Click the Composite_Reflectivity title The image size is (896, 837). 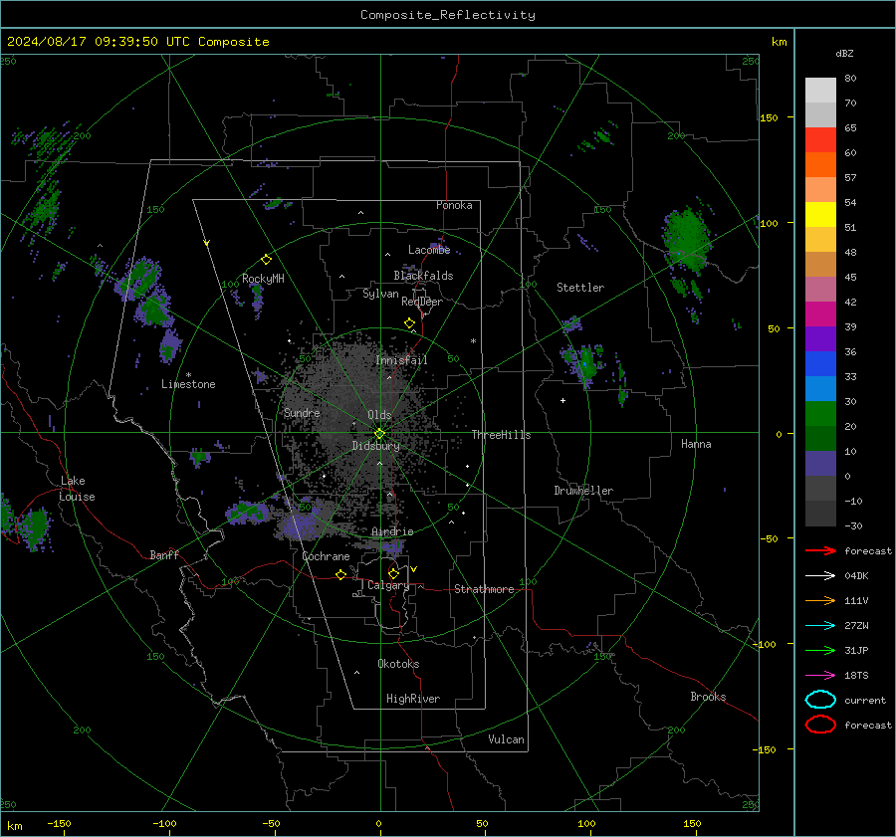448,15
